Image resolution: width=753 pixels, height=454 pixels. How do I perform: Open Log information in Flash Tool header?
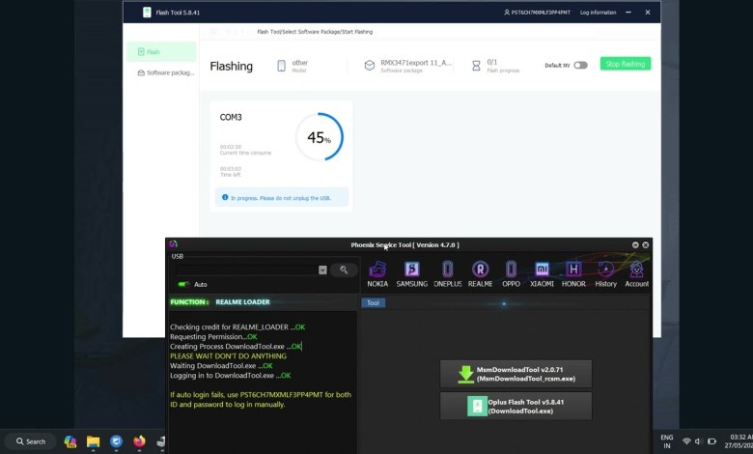click(x=598, y=13)
